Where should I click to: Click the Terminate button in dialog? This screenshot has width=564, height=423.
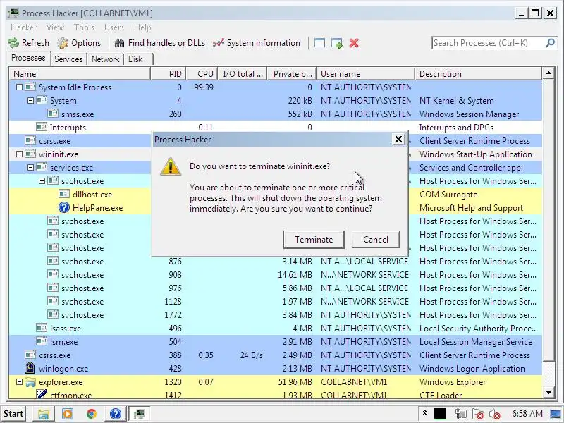(314, 240)
